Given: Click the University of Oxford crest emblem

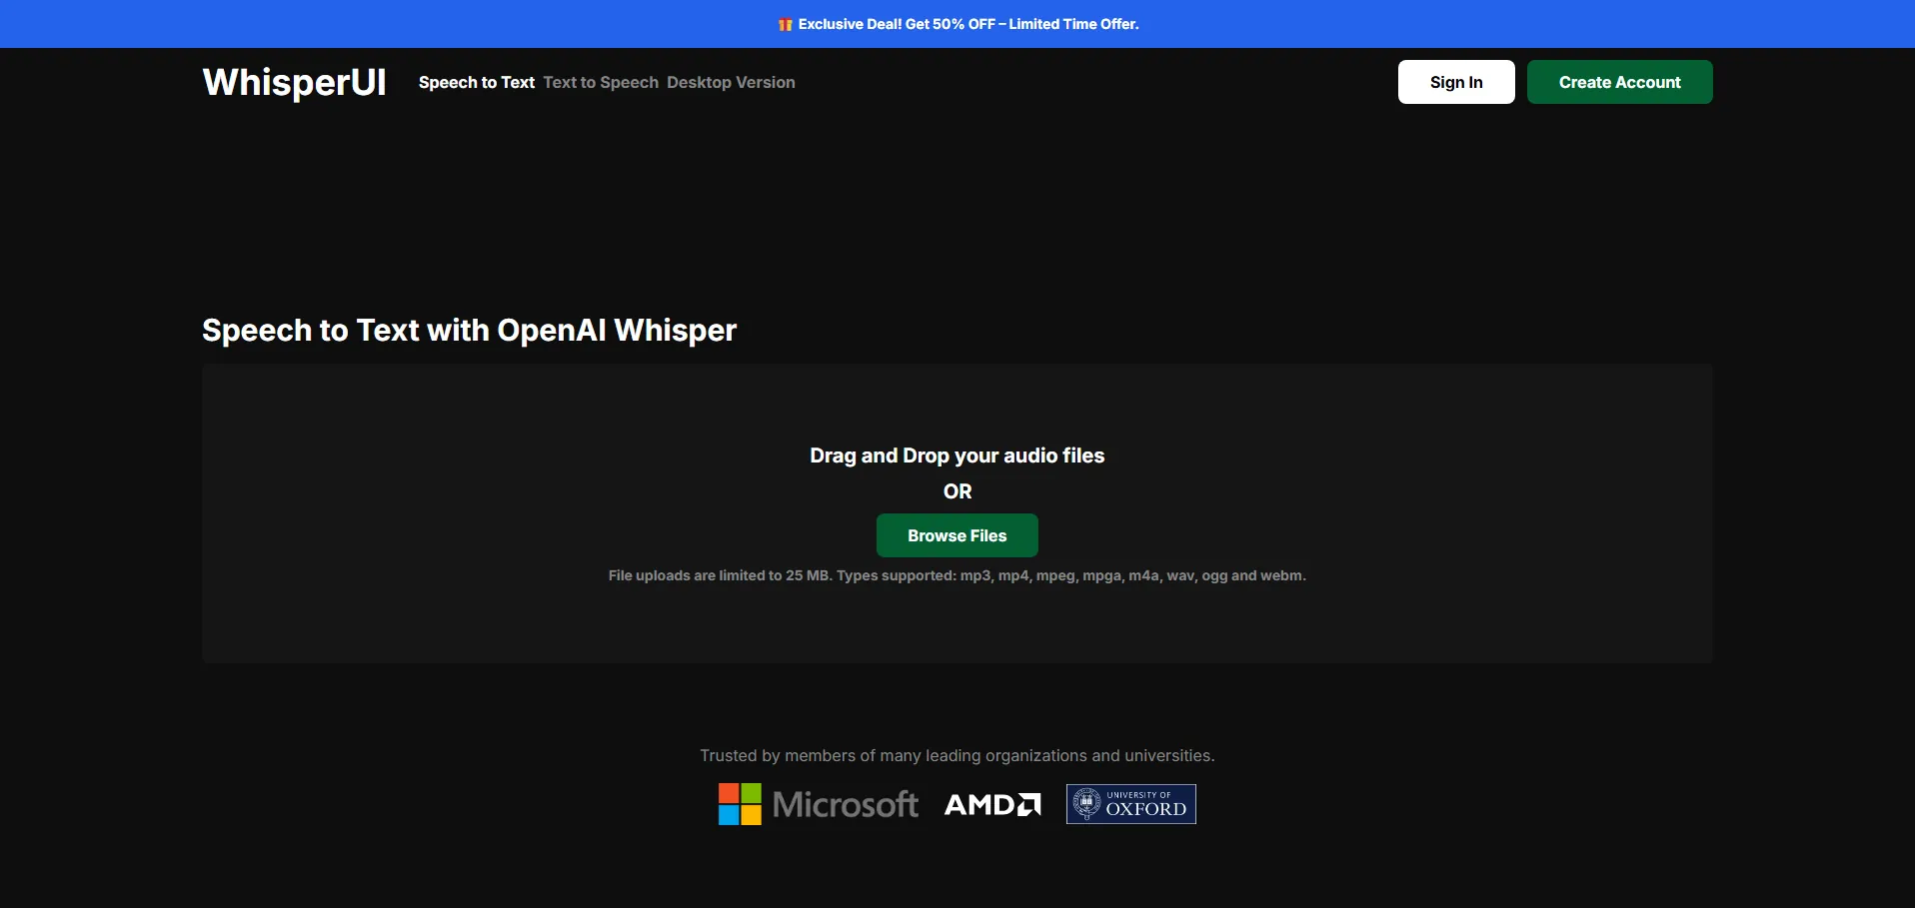Looking at the screenshot, I should 1086,804.
